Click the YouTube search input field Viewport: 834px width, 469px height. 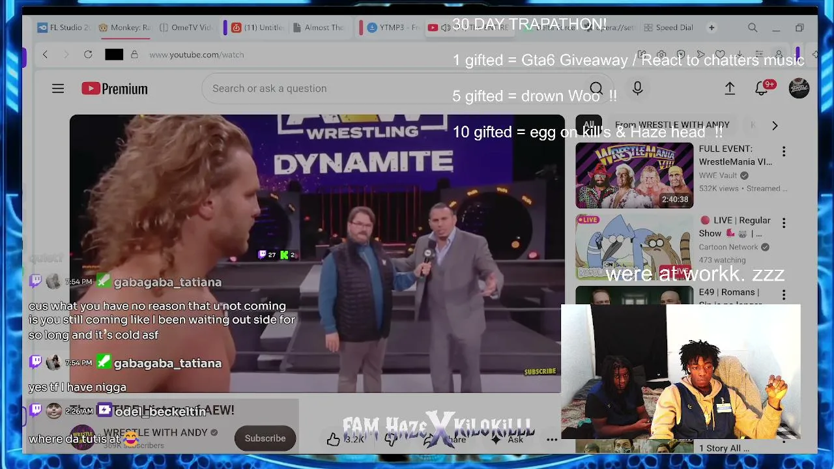click(x=391, y=89)
